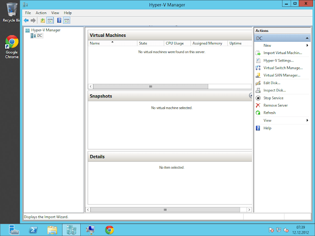Expand the View submenu in Actions
The height and width of the screenshot is (236, 315).
[x=267, y=120]
